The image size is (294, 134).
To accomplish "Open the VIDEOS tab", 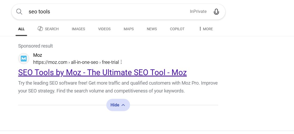I will click(x=104, y=29).
